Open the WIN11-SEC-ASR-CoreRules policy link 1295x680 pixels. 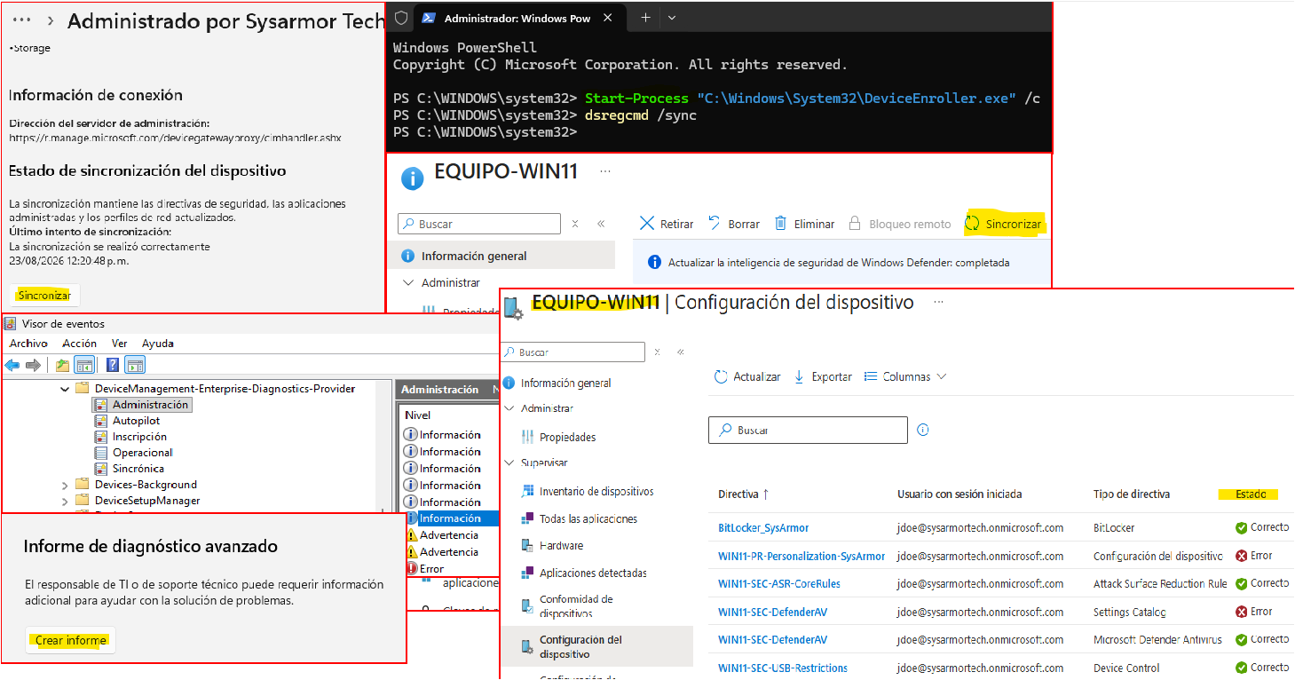(779, 583)
